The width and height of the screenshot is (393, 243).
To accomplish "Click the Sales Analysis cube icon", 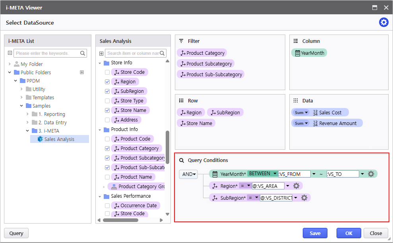I will [x=40, y=139].
